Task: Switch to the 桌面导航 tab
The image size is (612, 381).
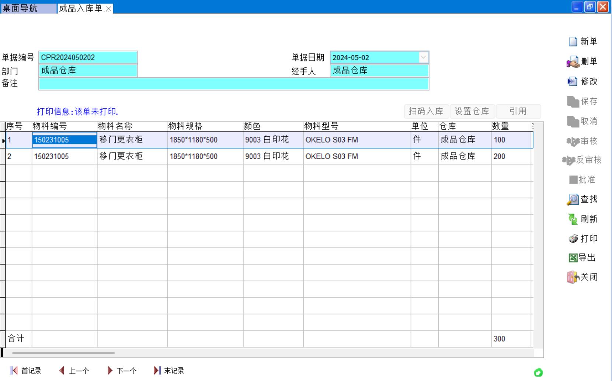Action: click(20, 8)
